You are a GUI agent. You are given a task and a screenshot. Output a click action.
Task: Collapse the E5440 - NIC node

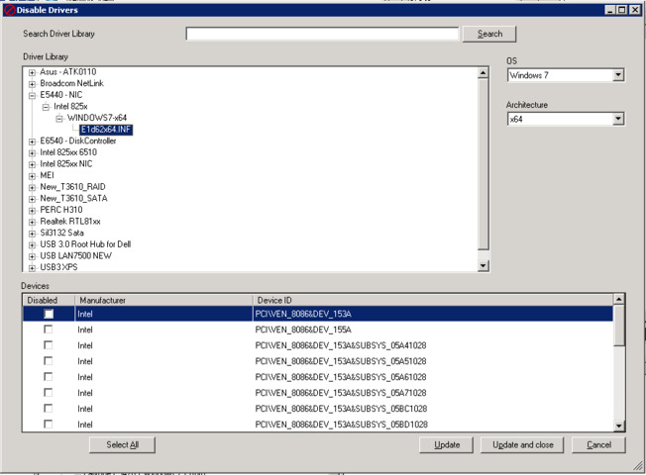(32, 95)
